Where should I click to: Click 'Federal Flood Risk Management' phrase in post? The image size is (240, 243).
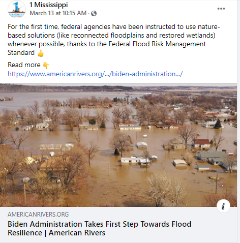[157, 44]
